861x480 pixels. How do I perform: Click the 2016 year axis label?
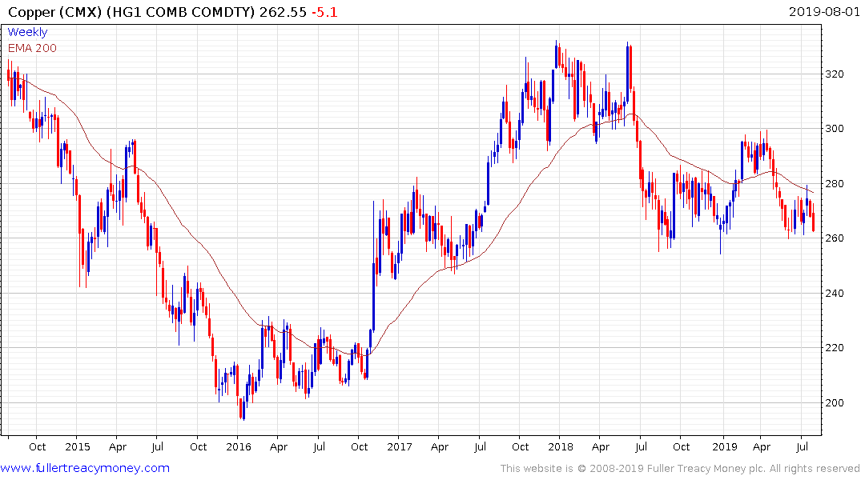pos(239,446)
